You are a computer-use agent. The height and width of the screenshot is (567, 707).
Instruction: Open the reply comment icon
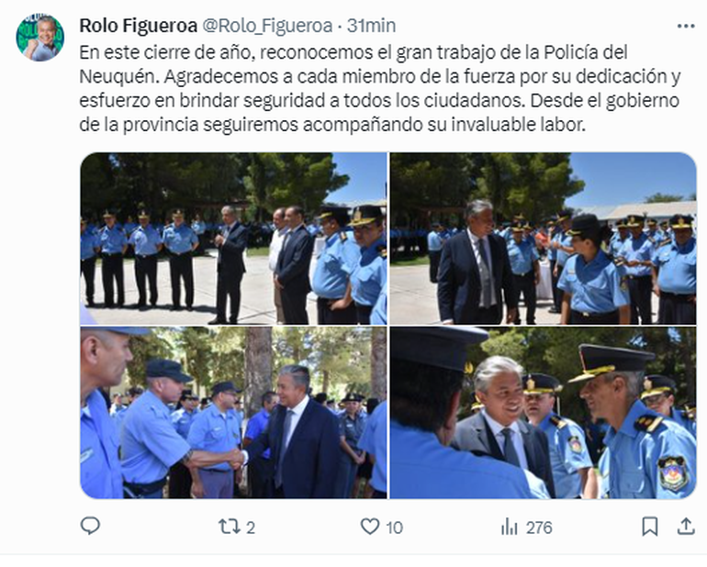(x=90, y=526)
